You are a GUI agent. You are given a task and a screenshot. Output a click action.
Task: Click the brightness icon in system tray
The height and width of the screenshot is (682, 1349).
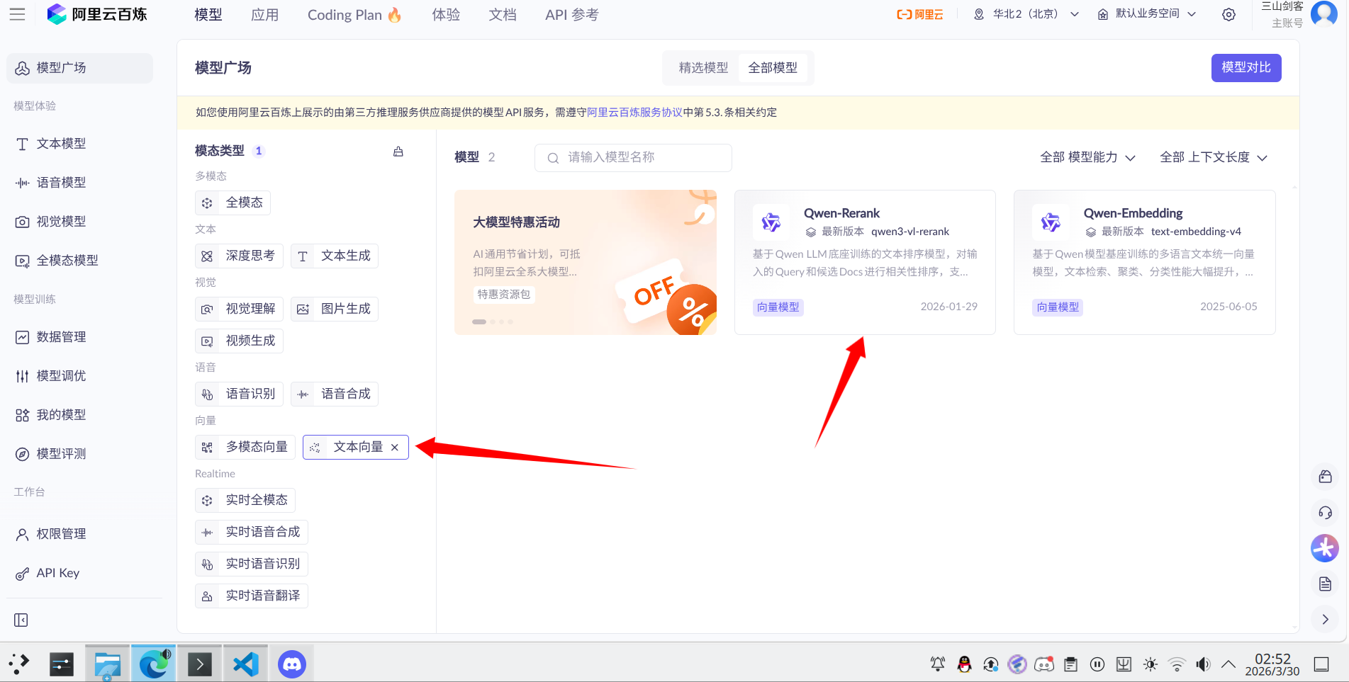click(x=1151, y=664)
